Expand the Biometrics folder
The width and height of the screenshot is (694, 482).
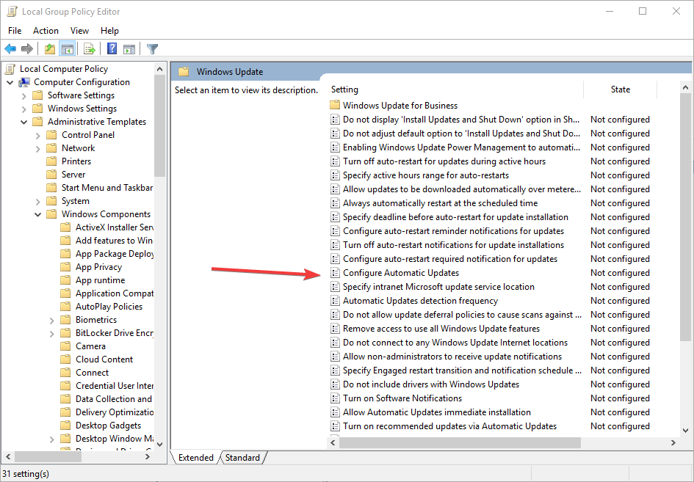click(x=52, y=320)
